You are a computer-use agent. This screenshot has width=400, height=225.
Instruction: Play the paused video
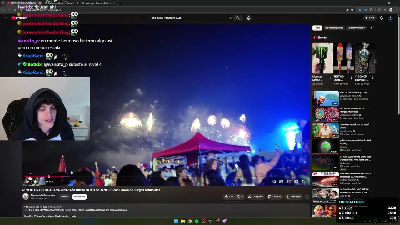pos(27,182)
